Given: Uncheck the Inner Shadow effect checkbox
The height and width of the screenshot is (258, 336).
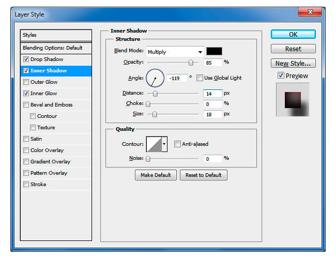Looking at the screenshot, I should tap(26, 70).
